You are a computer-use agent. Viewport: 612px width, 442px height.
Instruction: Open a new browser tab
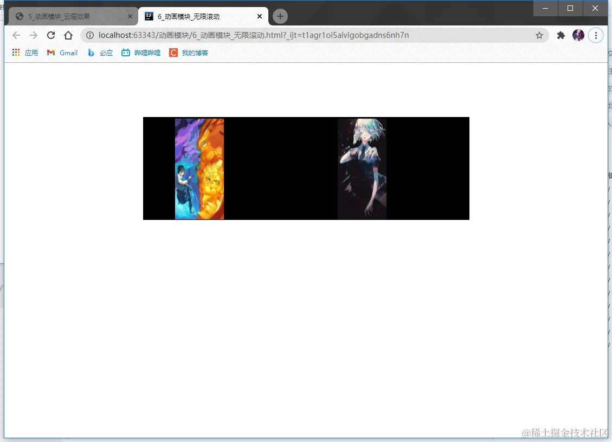coord(280,16)
